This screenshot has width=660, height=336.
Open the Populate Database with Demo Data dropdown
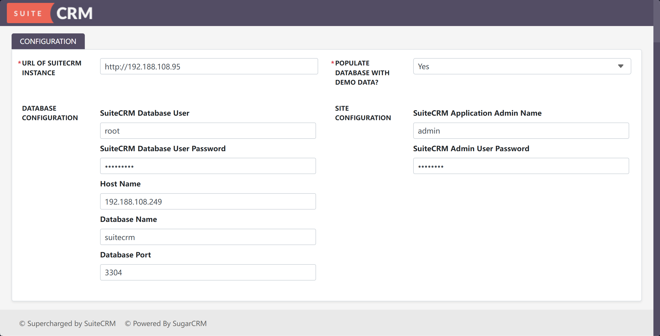pos(522,66)
